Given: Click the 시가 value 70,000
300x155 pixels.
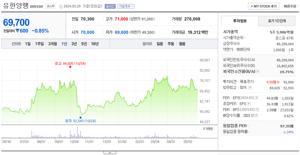Looking at the screenshot, I should [87, 32].
